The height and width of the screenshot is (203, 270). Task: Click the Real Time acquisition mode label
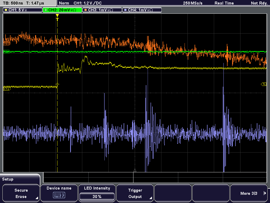[224, 3]
